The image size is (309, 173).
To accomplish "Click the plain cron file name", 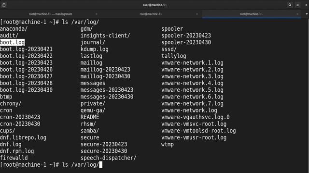I will (6, 111).
